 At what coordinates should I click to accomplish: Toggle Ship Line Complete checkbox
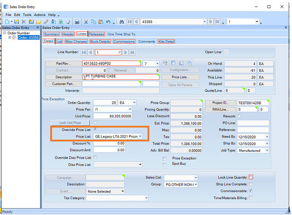(251, 184)
